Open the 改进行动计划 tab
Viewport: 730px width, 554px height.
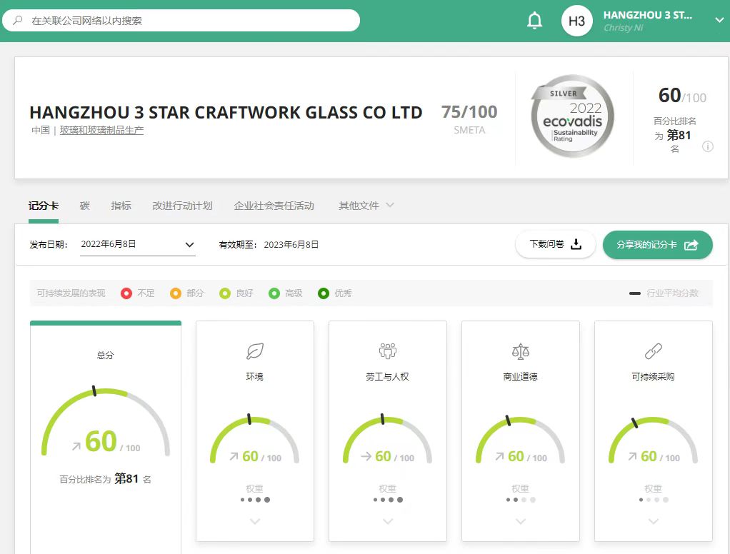pyautogui.click(x=182, y=206)
